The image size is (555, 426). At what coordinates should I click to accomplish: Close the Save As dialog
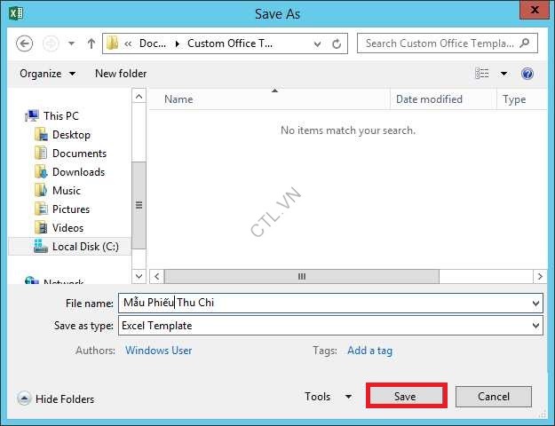click(x=535, y=10)
